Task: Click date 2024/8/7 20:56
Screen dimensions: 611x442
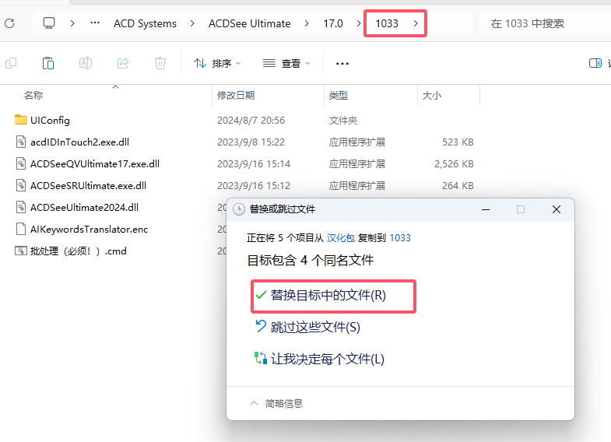Action: 251,121
